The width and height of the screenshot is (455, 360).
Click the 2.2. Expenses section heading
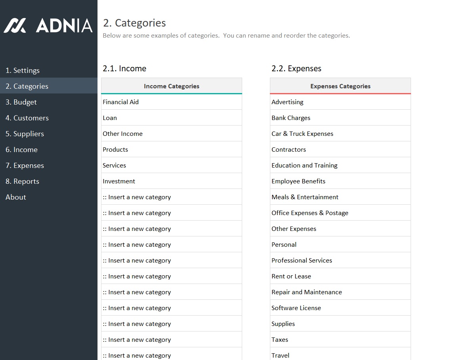pos(296,69)
